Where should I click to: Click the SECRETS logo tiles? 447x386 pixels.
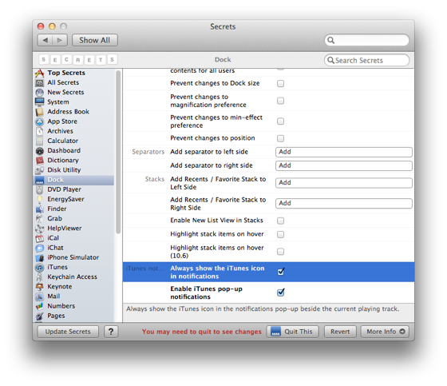click(78, 60)
